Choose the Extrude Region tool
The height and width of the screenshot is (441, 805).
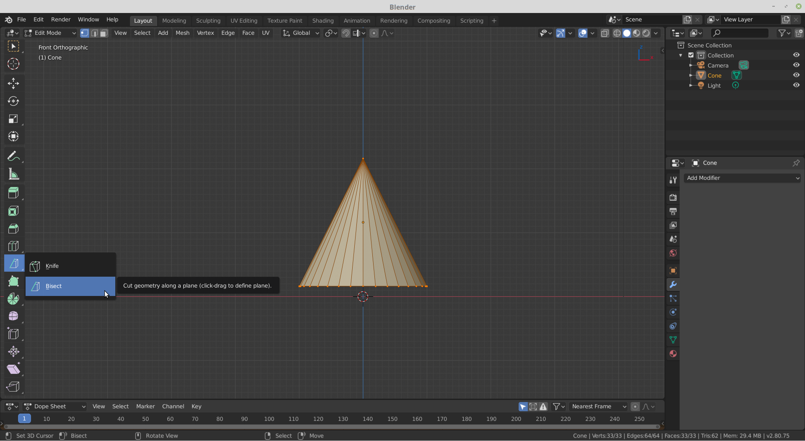[13, 193]
